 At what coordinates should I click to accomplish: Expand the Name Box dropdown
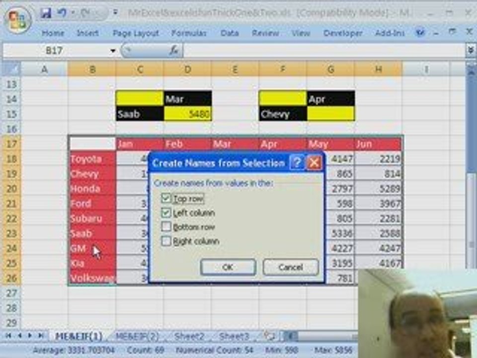point(113,51)
